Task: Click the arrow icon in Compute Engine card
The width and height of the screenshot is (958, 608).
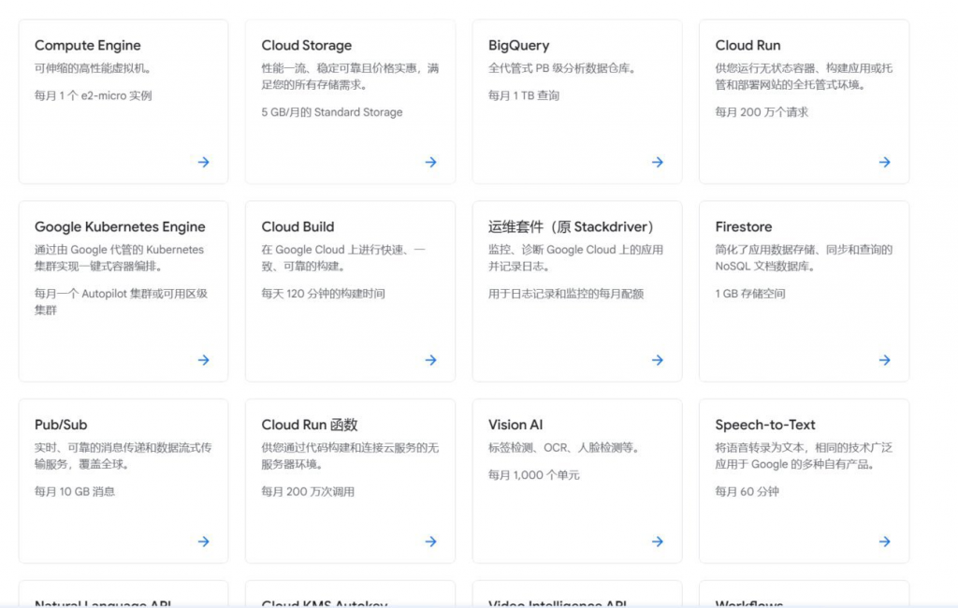Action: coord(203,162)
